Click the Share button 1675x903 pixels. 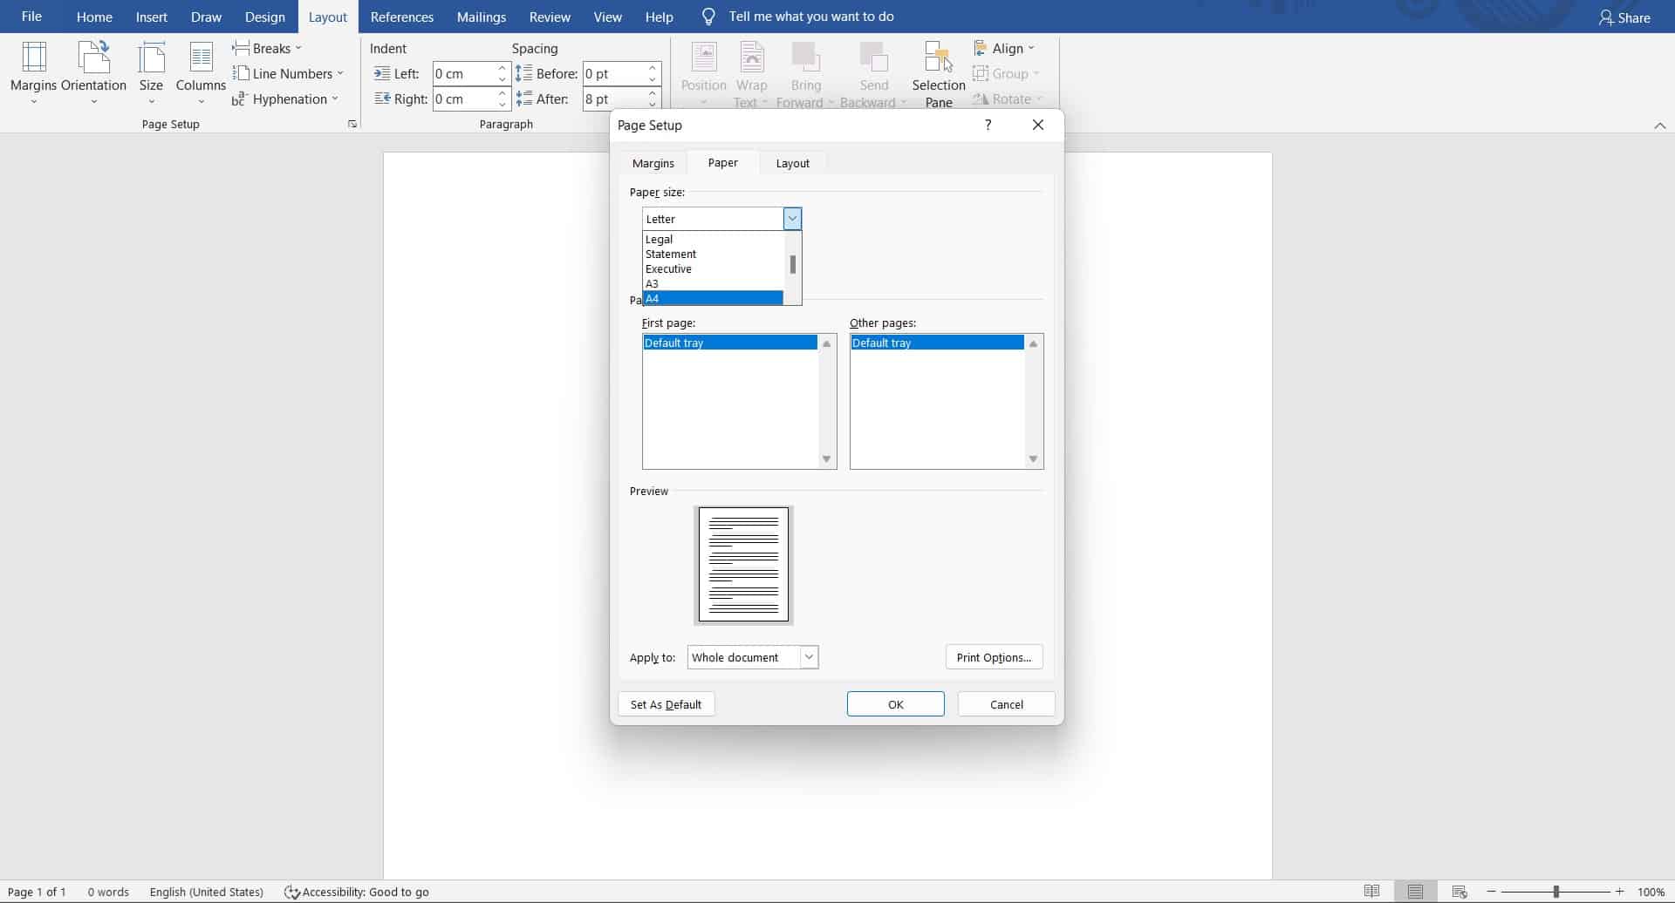1624,17
